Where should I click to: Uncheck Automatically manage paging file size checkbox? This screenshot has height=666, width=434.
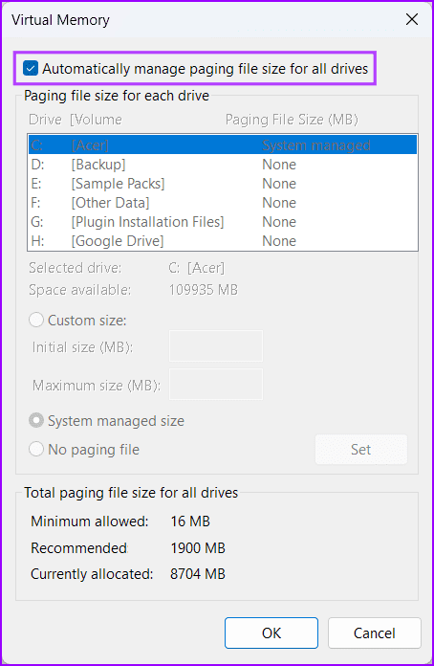(31, 68)
